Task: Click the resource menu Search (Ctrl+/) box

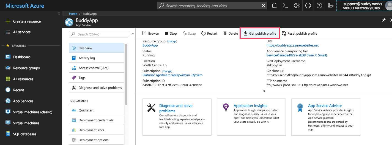Action: click(x=98, y=34)
